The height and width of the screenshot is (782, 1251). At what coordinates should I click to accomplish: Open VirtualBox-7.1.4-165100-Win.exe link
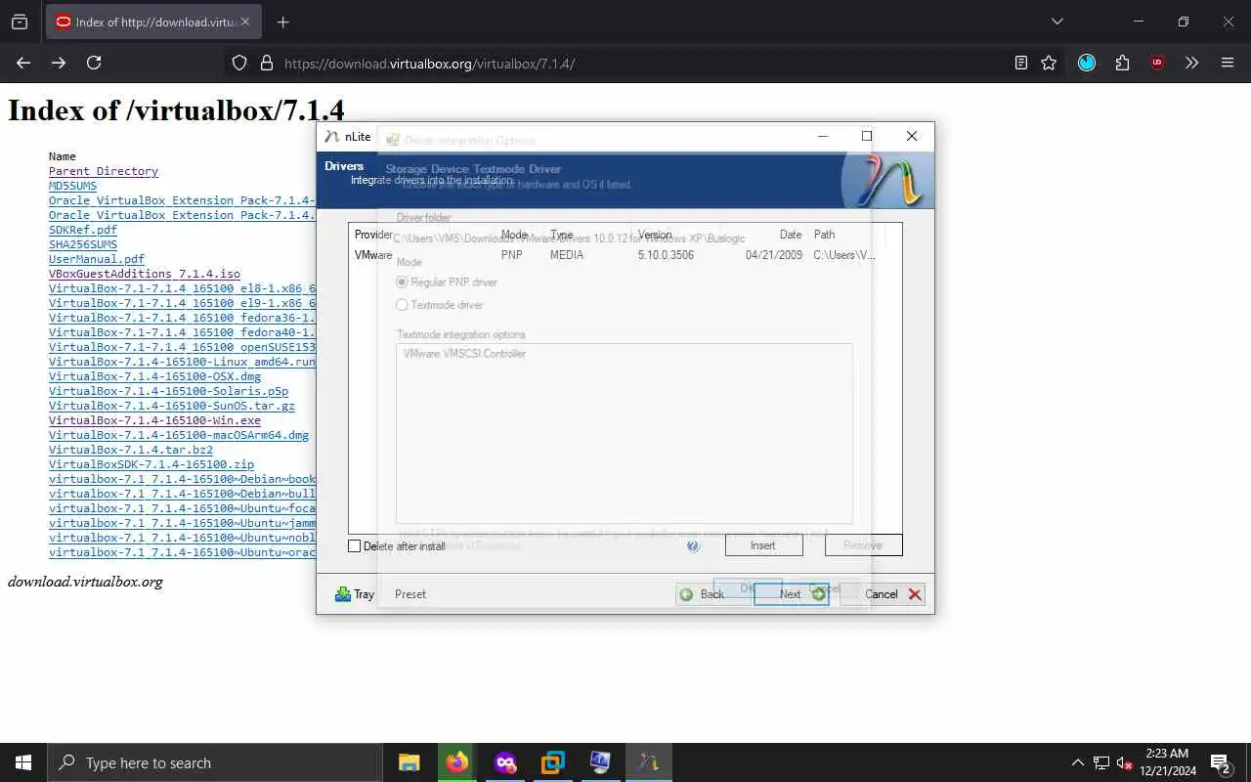click(x=154, y=420)
